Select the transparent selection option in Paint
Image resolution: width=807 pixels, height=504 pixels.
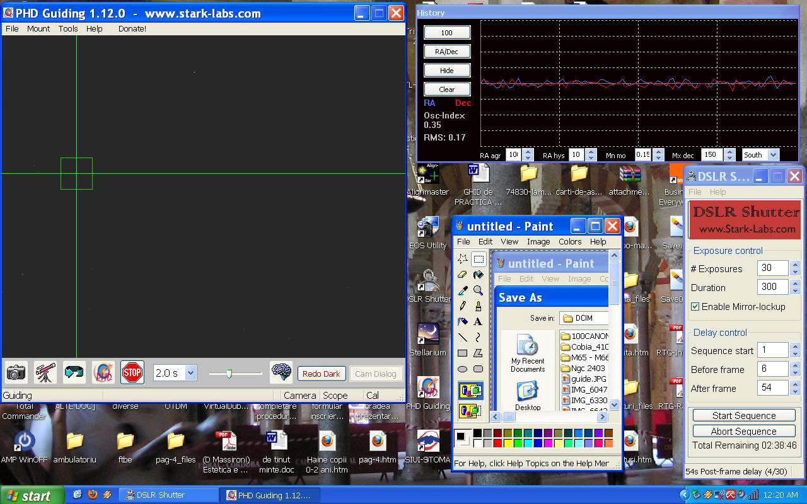click(x=470, y=410)
